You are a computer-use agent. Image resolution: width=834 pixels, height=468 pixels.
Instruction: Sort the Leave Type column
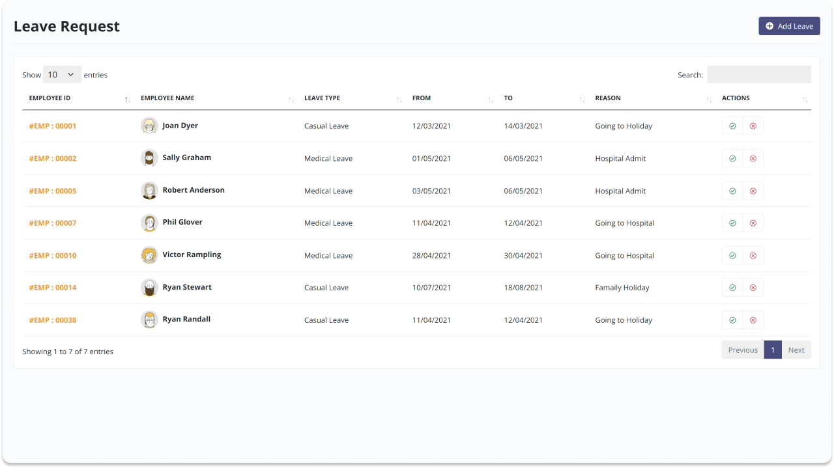399,99
